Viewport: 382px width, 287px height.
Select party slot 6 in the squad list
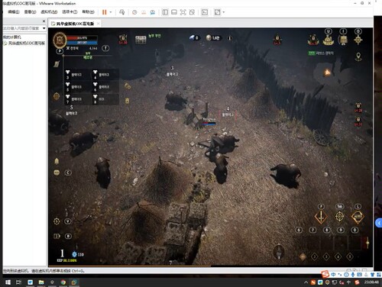coord(105,87)
